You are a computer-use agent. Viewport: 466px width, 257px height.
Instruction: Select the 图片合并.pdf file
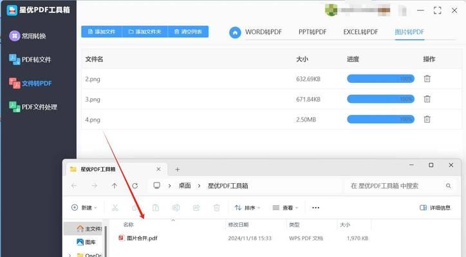pyautogui.click(x=138, y=238)
